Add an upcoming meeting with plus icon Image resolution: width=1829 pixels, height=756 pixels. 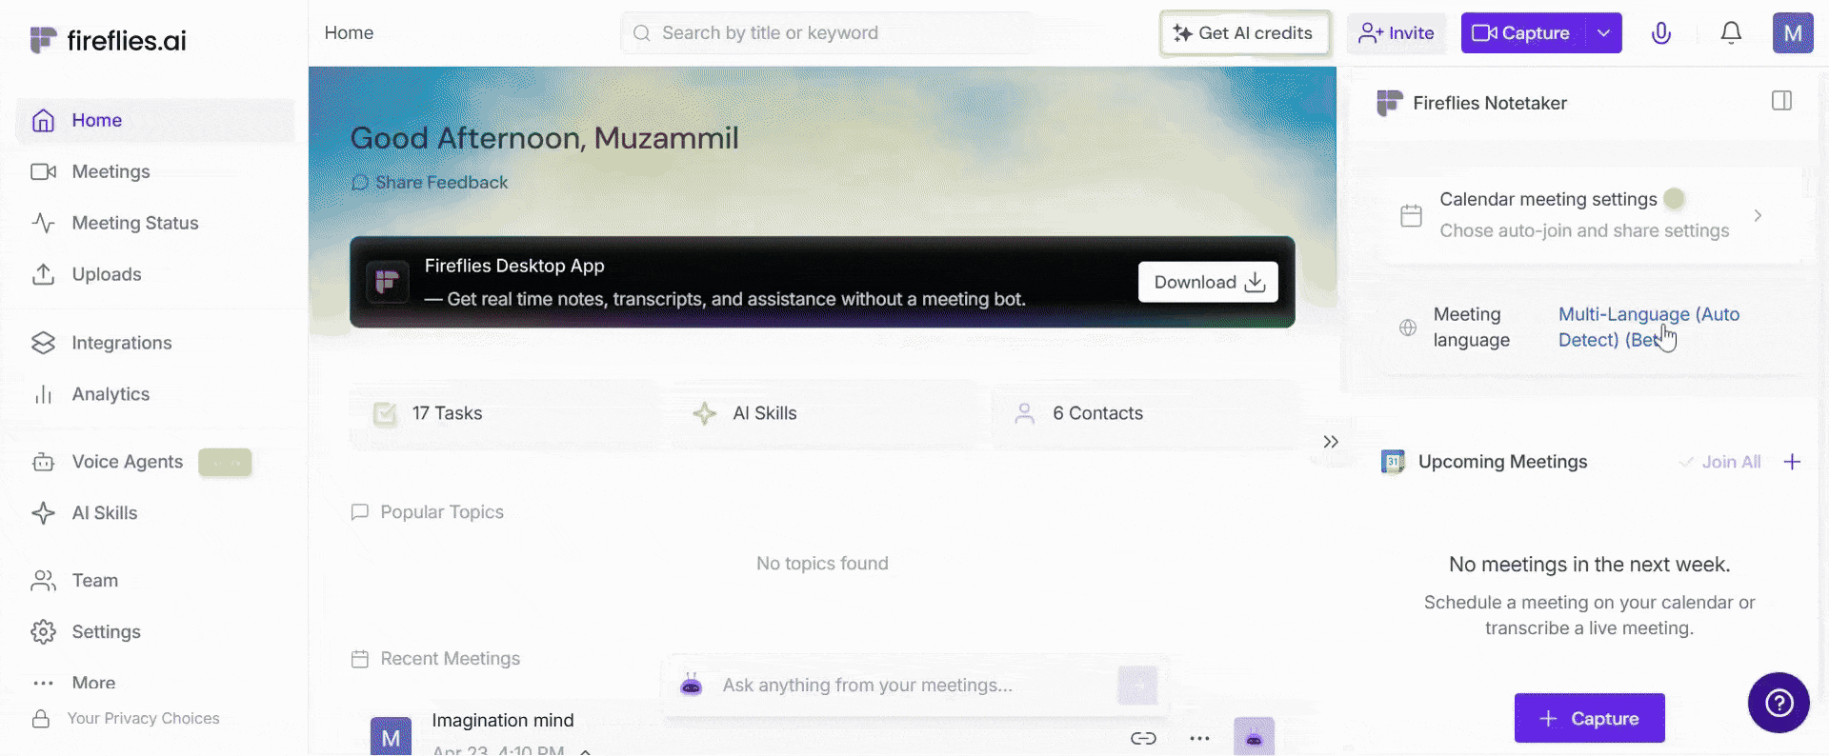1792,462
